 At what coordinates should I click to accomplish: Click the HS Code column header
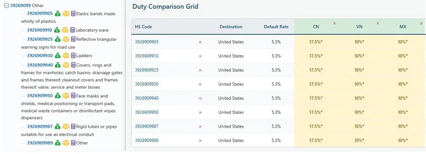144,27
